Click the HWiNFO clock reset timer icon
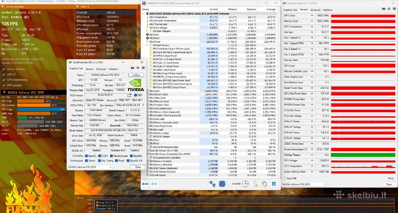 [245, 184]
